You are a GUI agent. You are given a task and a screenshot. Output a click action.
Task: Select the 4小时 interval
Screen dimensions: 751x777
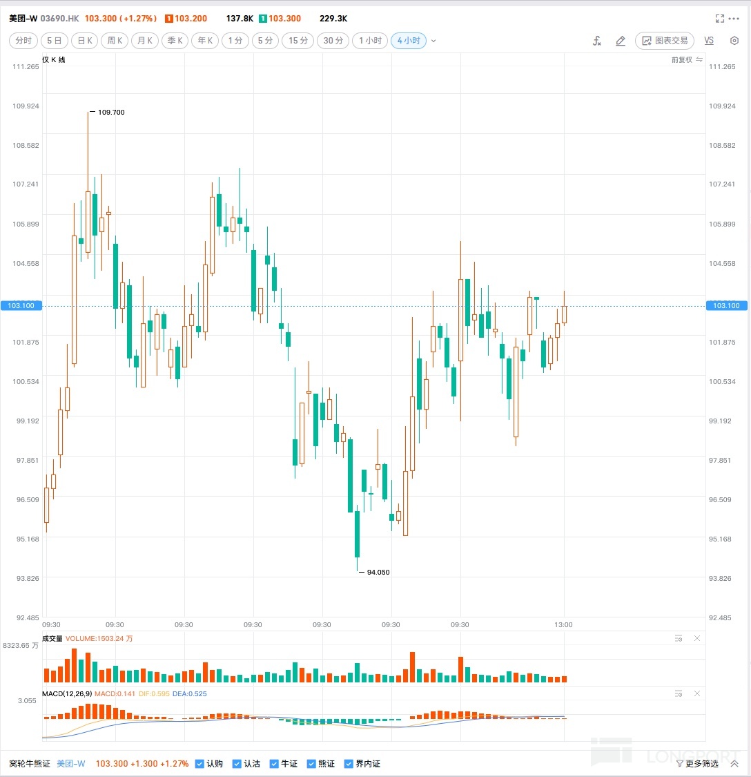[409, 41]
